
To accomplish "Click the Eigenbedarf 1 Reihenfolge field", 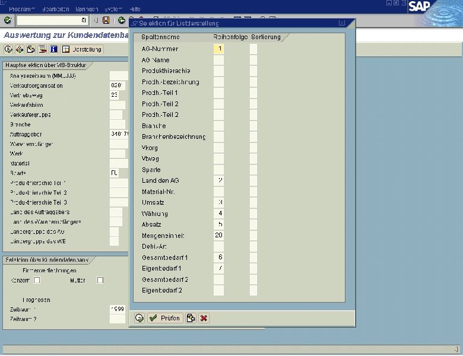I will pos(218,268).
